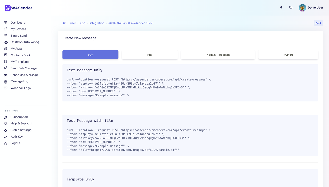The height and width of the screenshot is (187, 329).
Task: Open My Templates page
Action: pyautogui.click(x=20, y=62)
